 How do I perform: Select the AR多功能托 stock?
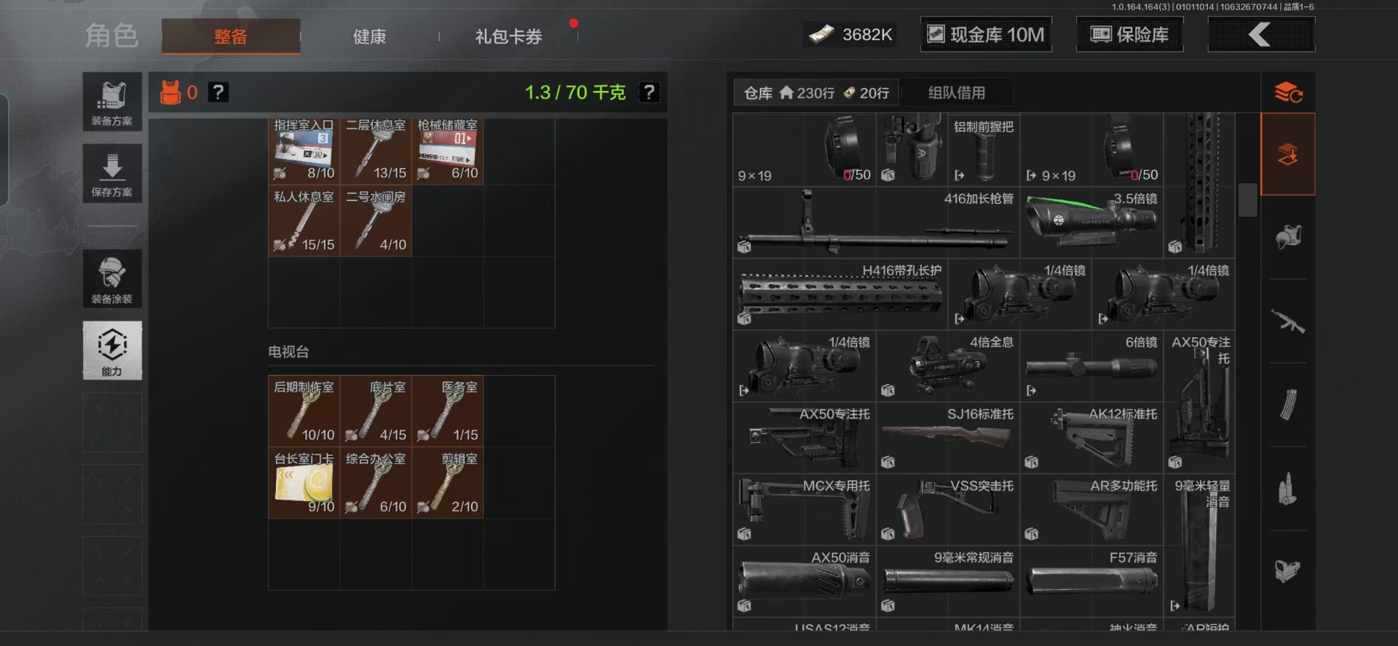click(1091, 509)
